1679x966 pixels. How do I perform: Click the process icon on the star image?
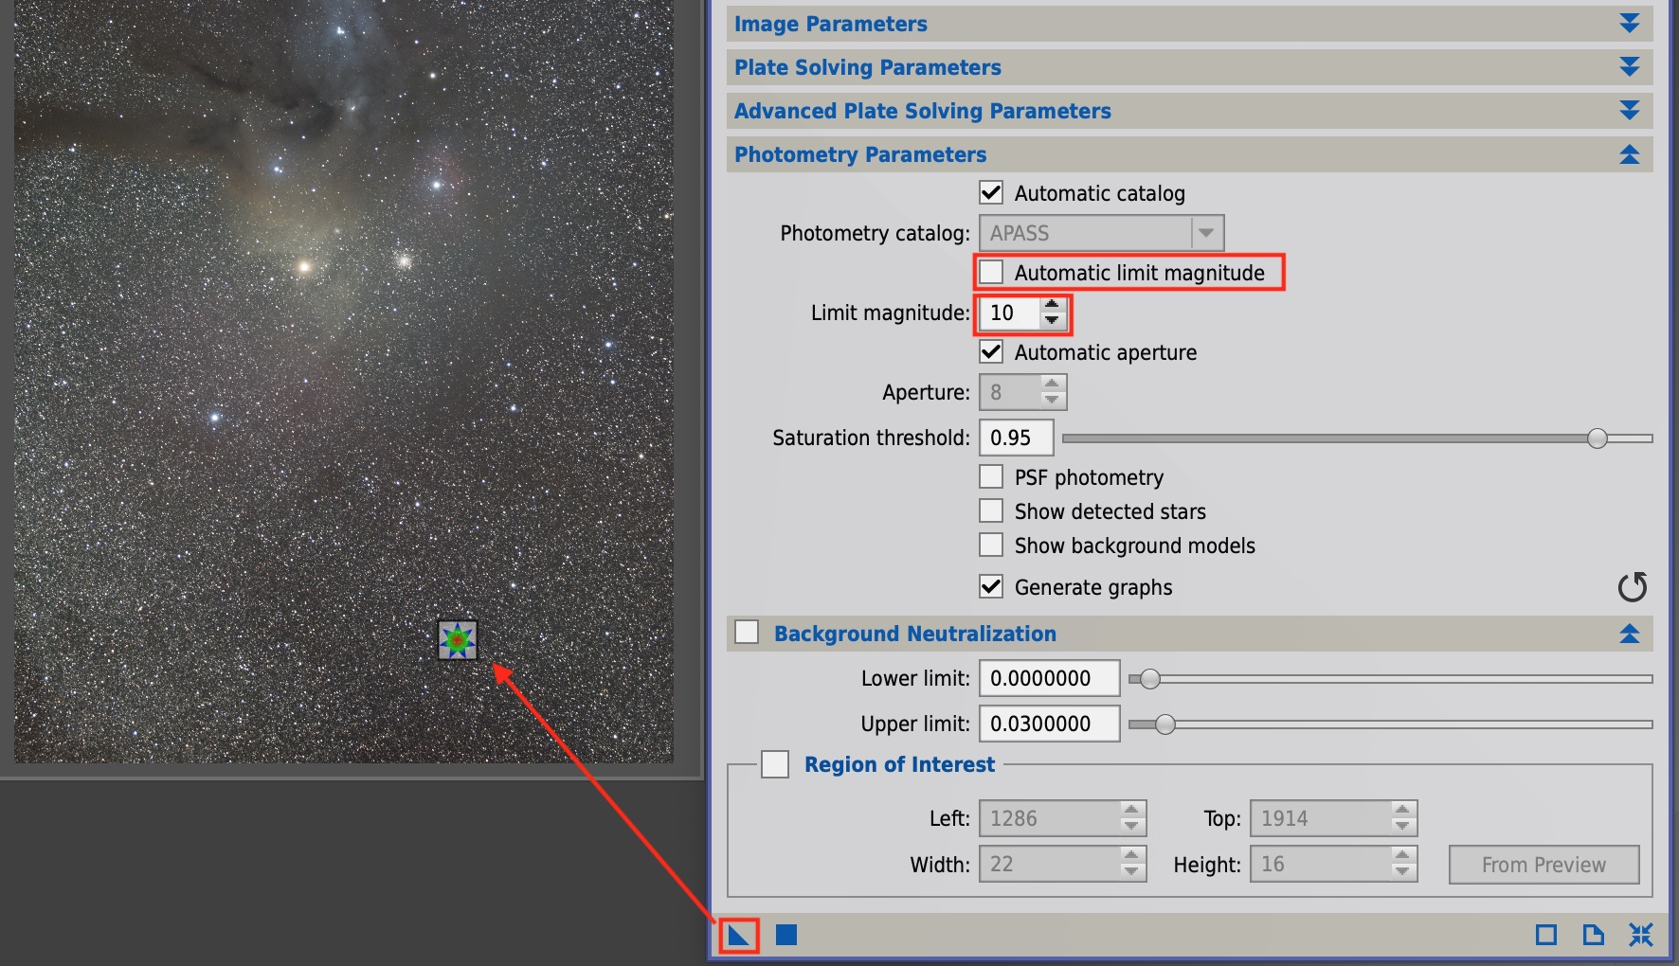coord(458,640)
